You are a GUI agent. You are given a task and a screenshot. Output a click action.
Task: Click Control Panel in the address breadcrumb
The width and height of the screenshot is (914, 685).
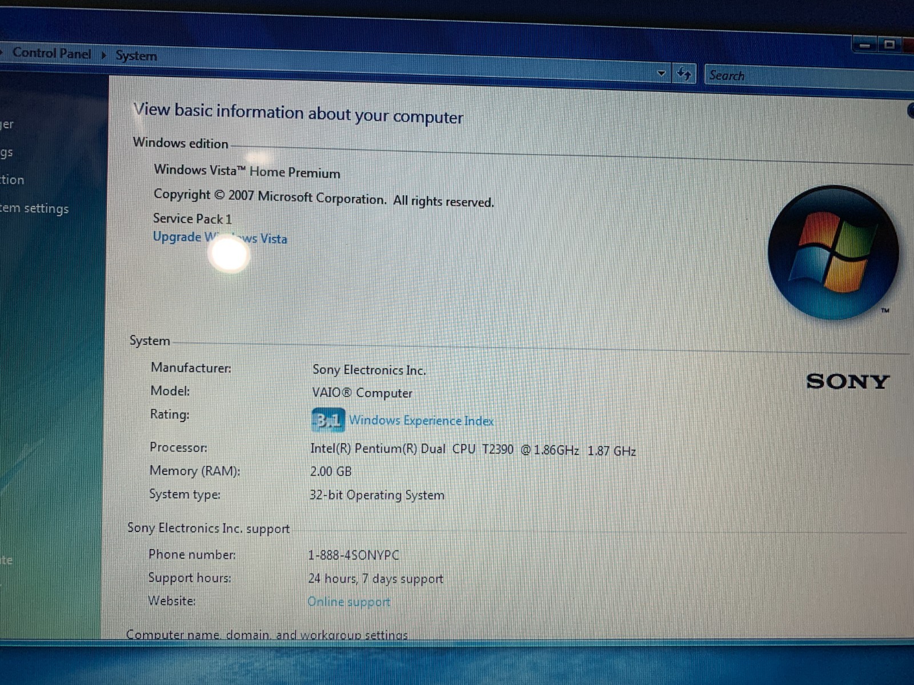[x=51, y=53]
